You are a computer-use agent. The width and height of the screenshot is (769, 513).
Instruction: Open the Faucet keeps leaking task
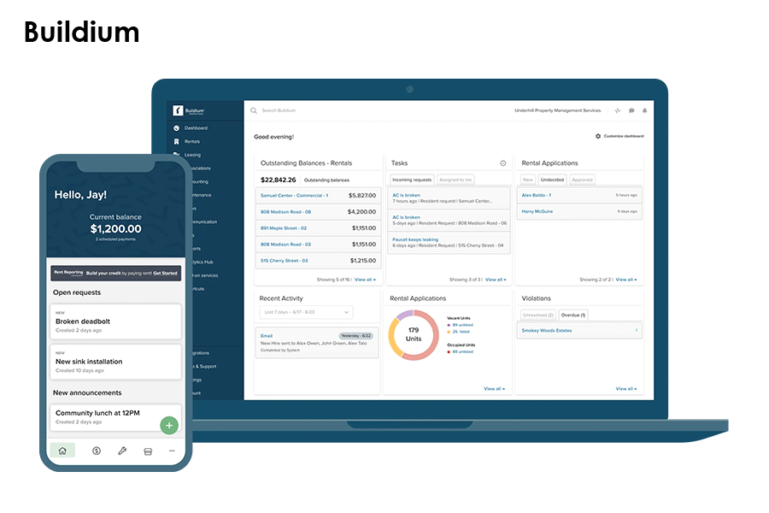tap(449, 243)
